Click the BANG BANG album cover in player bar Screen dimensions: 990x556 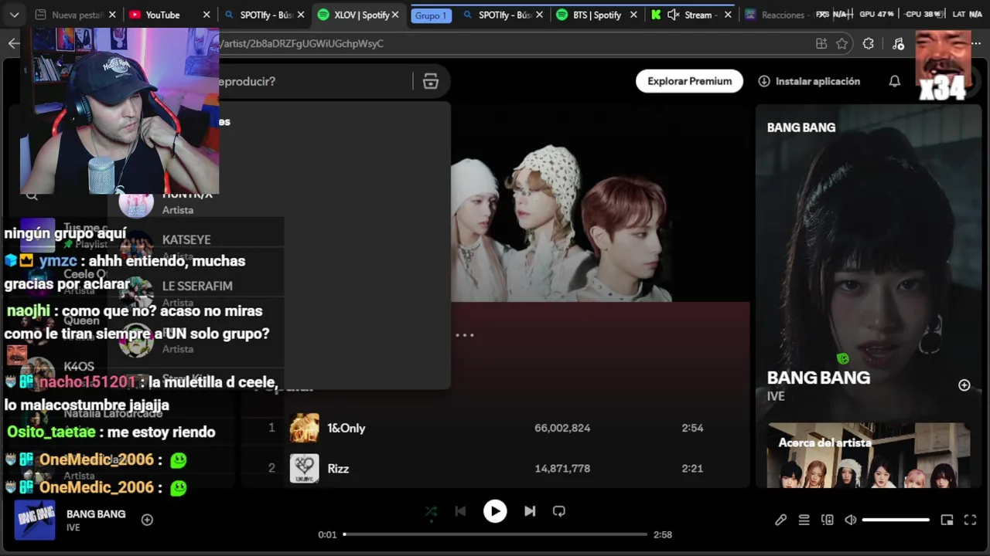pos(35,520)
